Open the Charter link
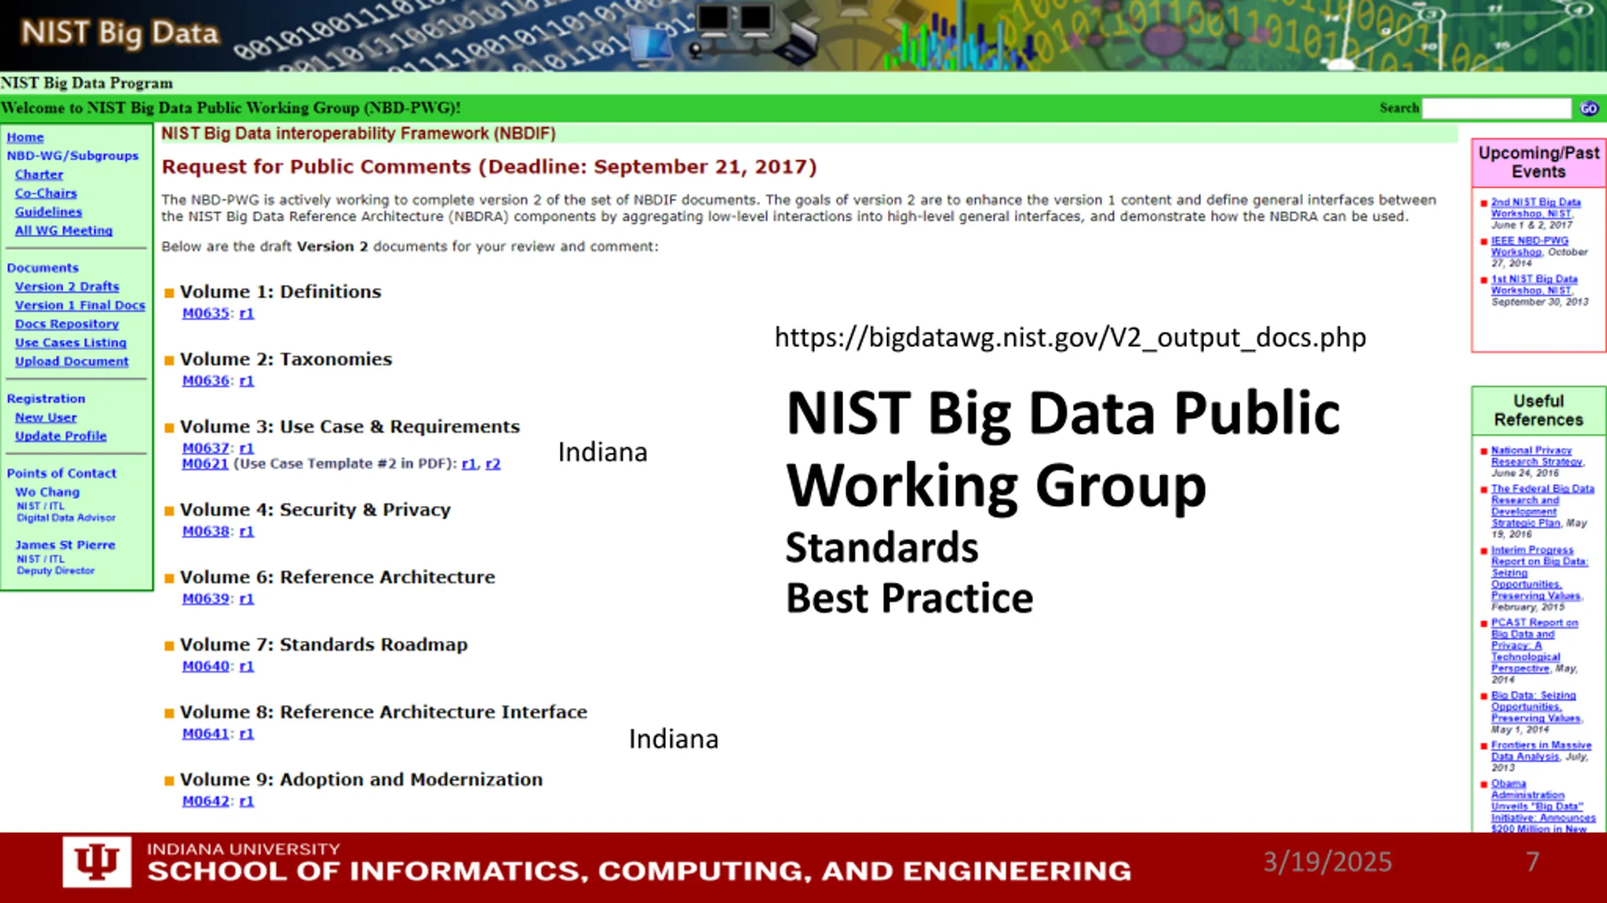The height and width of the screenshot is (903, 1607). [39, 174]
